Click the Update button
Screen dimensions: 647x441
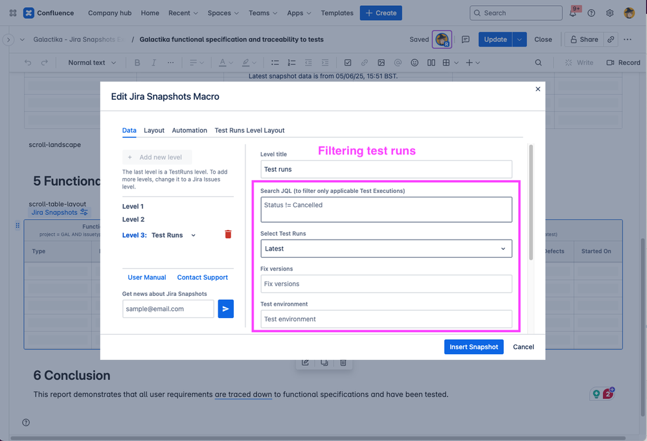(x=495, y=40)
